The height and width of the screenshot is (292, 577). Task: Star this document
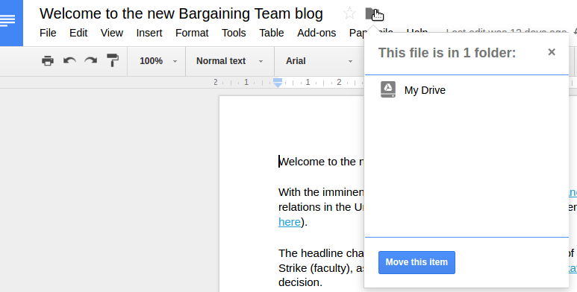(x=349, y=13)
